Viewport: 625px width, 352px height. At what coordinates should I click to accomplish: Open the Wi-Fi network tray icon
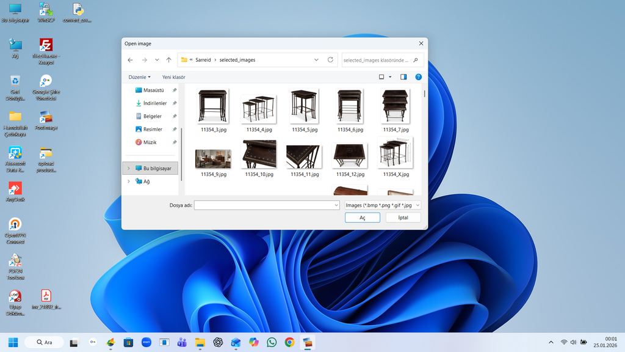[563, 342]
